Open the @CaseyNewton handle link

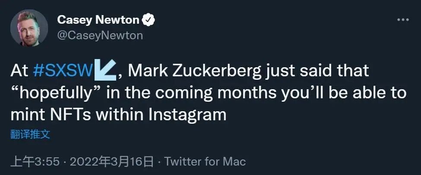[x=99, y=35]
